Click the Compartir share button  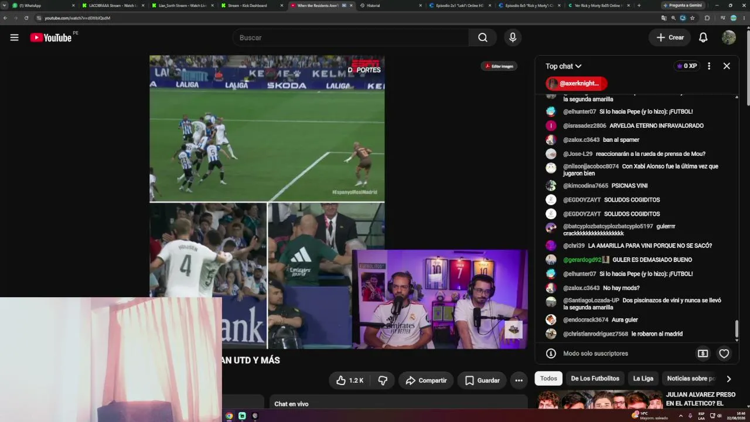click(426, 380)
